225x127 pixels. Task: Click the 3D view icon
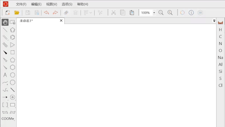[200, 13]
